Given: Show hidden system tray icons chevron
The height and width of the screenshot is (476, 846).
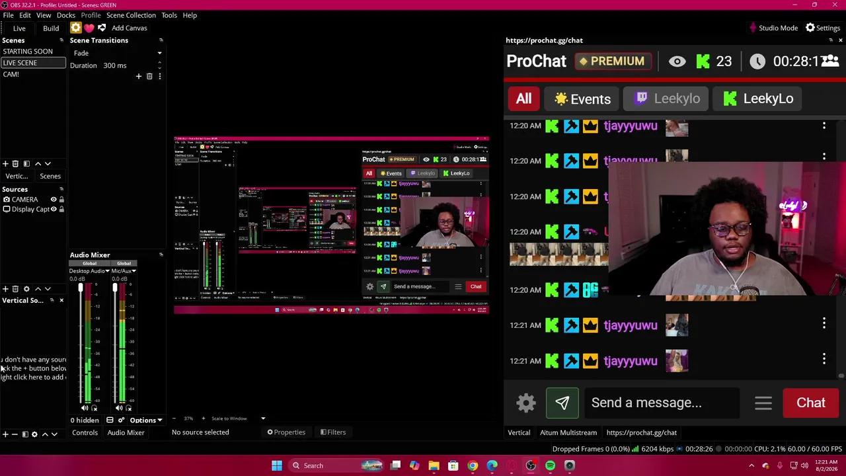Looking at the screenshot, I should [x=751, y=465].
